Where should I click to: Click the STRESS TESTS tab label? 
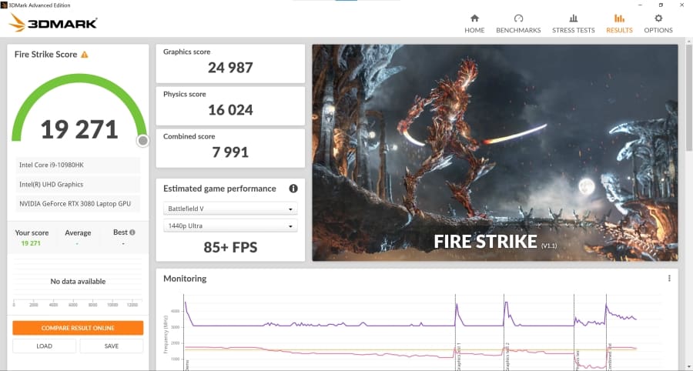coord(573,31)
